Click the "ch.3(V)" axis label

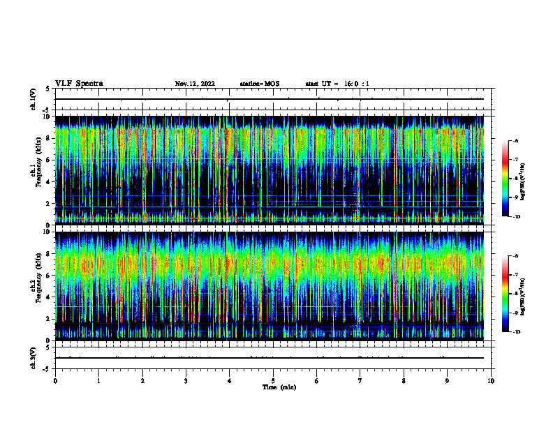tap(33, 358)
